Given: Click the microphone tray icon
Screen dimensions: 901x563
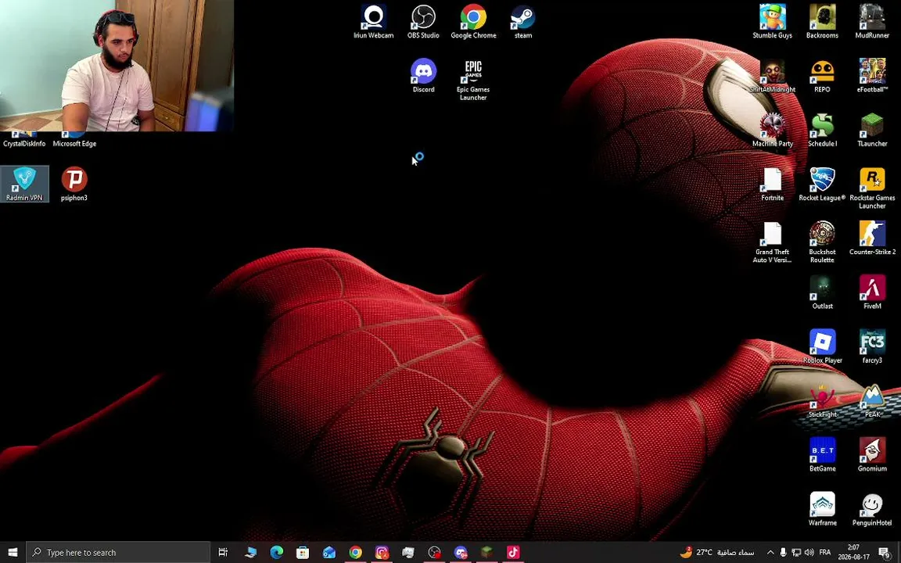Looking at the screenshot, I should pos(783,552).
